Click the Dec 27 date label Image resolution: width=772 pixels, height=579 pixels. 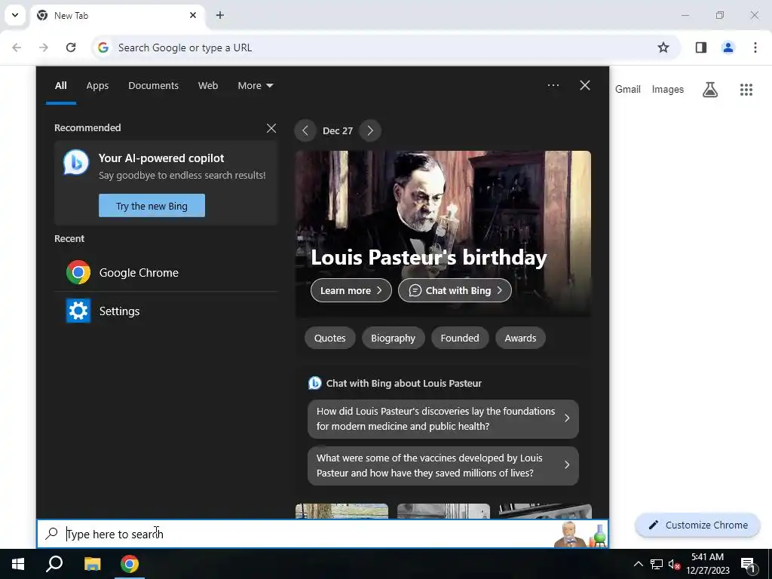point(338,130)
